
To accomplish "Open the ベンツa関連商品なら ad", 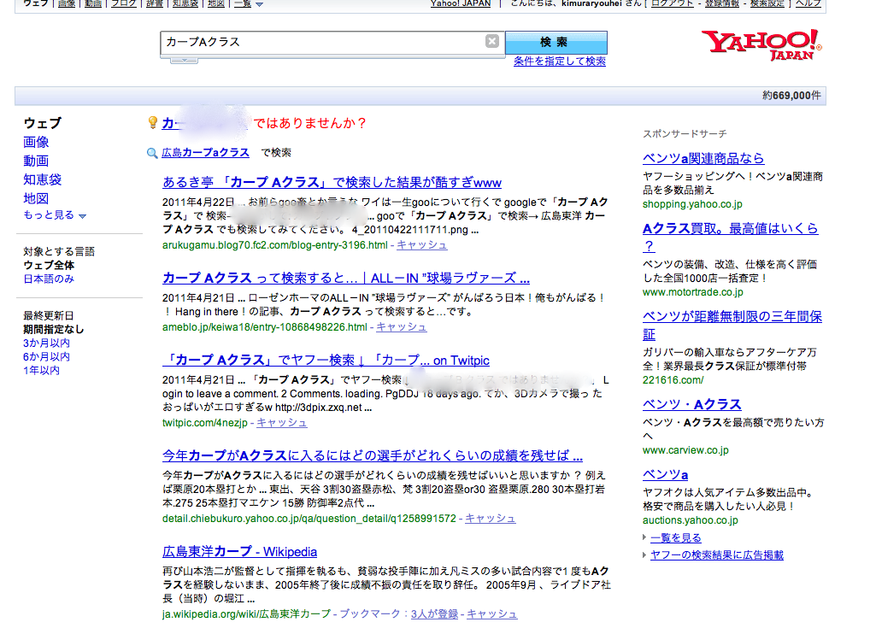I will tap(703, 158).
